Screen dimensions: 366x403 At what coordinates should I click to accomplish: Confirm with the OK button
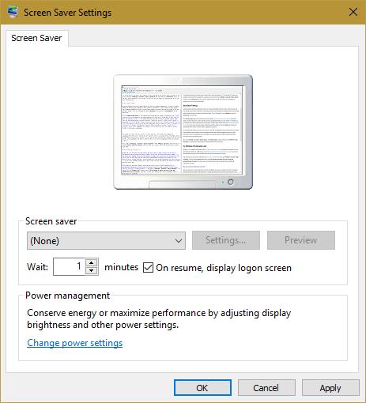tap(202, 388)
